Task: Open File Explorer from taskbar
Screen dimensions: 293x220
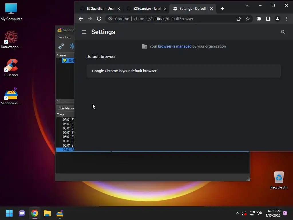Action: [x=47, y=213]
